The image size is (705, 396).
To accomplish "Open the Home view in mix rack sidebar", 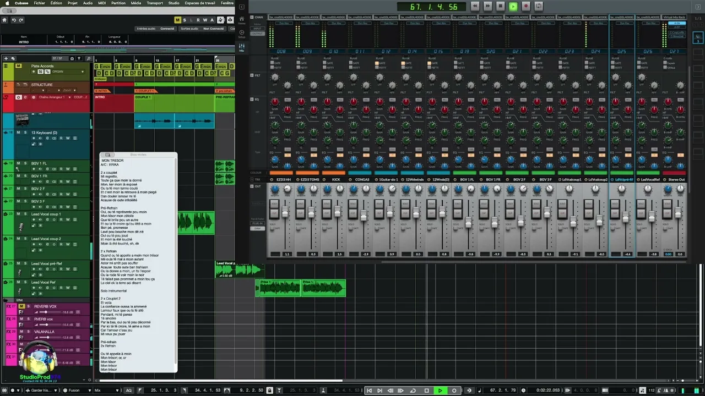I will (241, 20).
